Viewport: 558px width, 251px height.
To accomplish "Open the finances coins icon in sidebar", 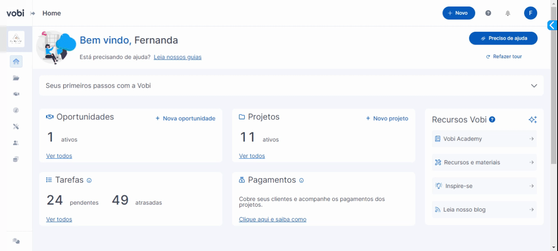I will click(x=16, y=159).
